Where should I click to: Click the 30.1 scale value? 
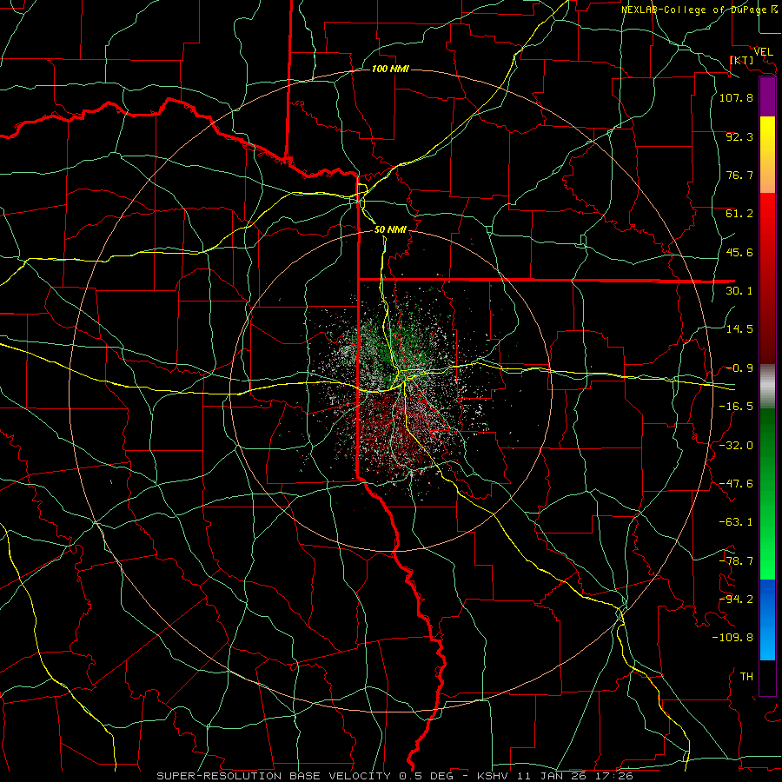point(739,290)
